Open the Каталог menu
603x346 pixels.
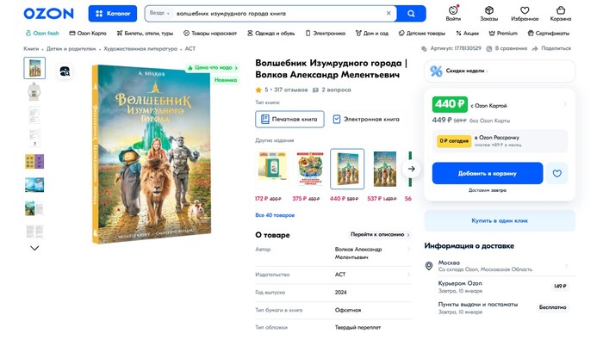(x=112, y=14)
